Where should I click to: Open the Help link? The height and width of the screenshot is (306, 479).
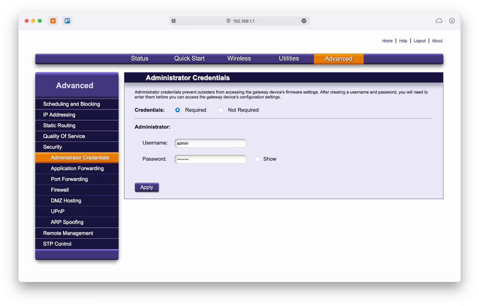(403, 41)
